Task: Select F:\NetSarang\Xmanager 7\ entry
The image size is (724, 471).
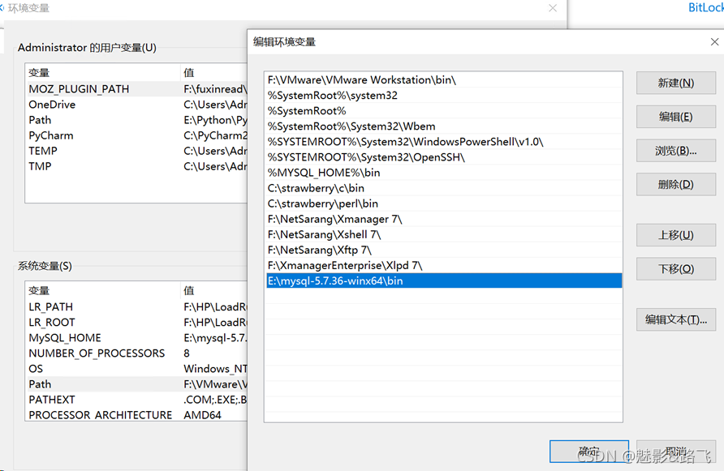Action: (444, 219)
